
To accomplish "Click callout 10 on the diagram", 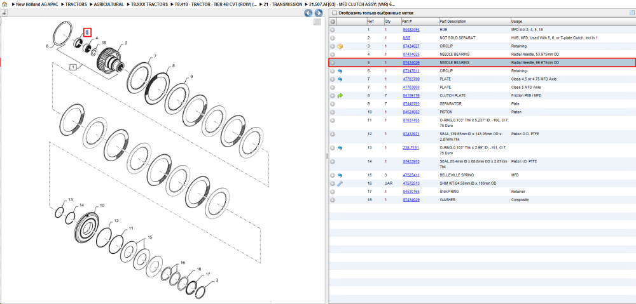I will click(102, 206).
